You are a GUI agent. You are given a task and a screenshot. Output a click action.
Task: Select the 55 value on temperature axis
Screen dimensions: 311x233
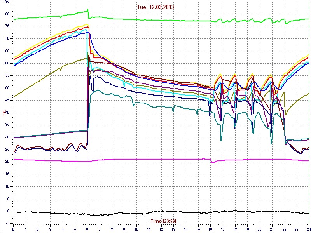tap(7, 75)
